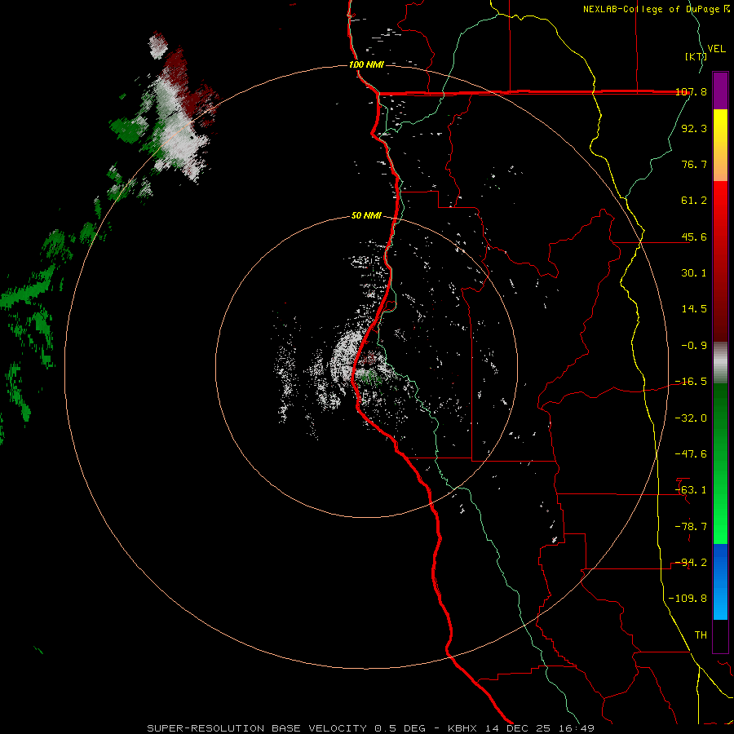Click the 100 NMI range ring label

pos(366,64)
